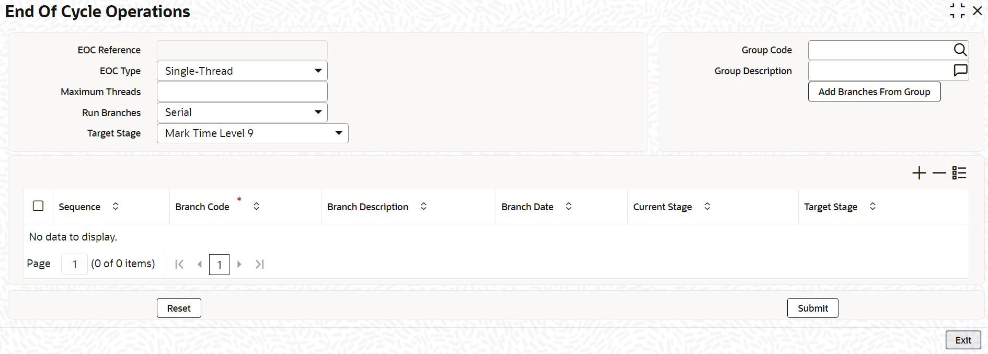This screenshot has height=354, width=988.
Task: Sort by Branch Code column arrows
Action: 256,207
